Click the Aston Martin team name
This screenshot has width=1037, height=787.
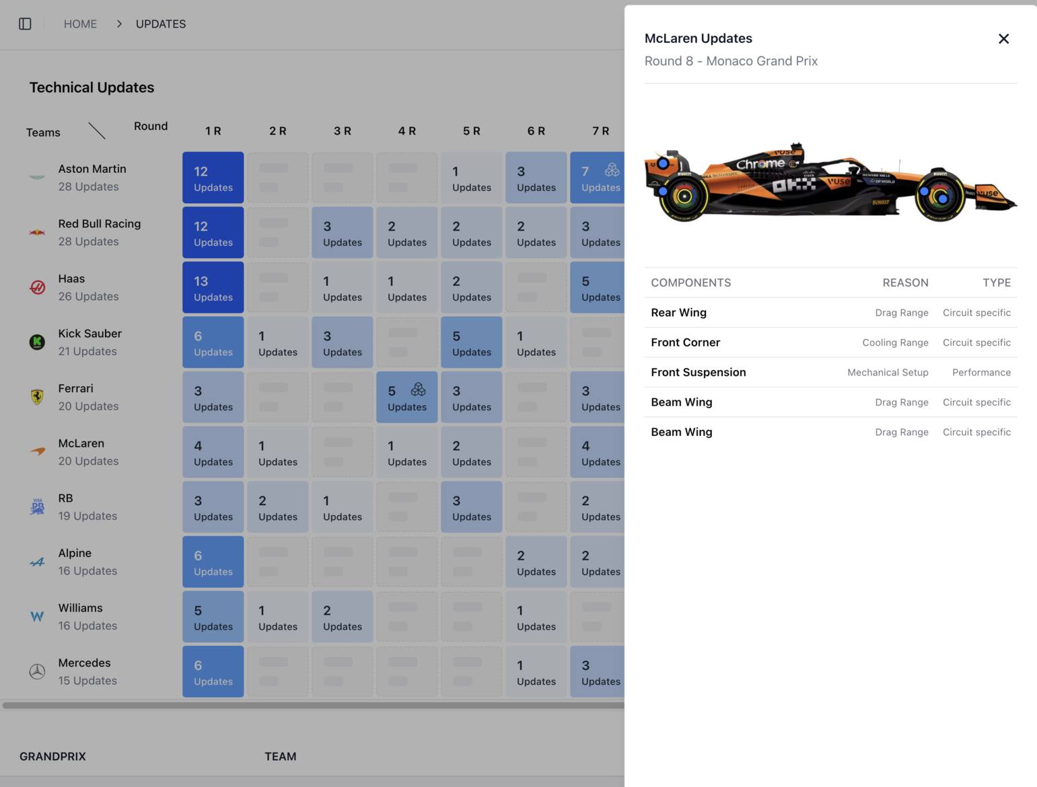(x=92, y=169)
